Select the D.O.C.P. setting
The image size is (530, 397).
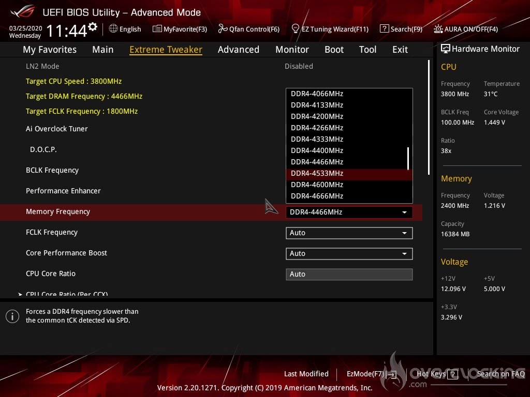tap(43, 149)
